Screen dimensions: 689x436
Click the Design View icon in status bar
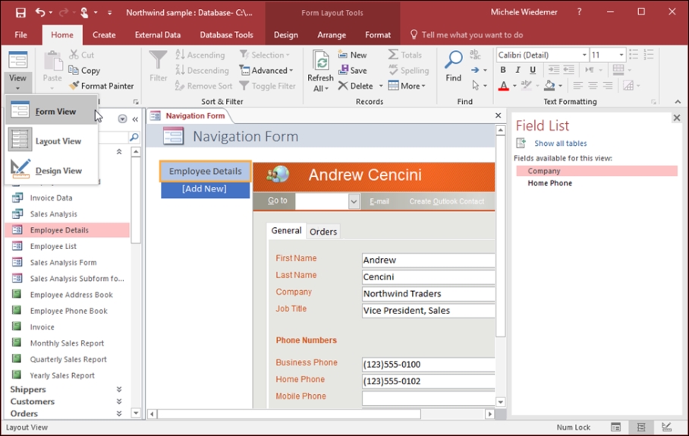click(x=666, y=427)
